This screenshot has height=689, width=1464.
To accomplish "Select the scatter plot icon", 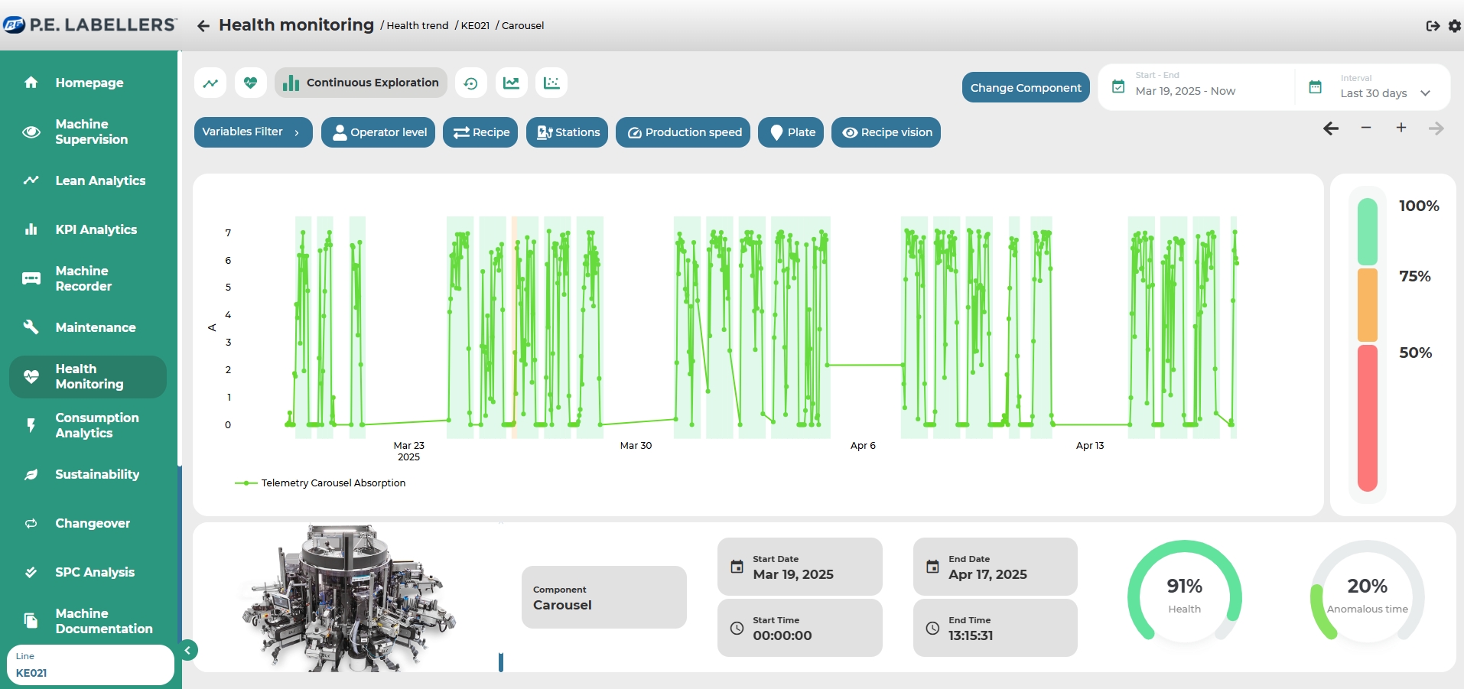I will point(551,83).
